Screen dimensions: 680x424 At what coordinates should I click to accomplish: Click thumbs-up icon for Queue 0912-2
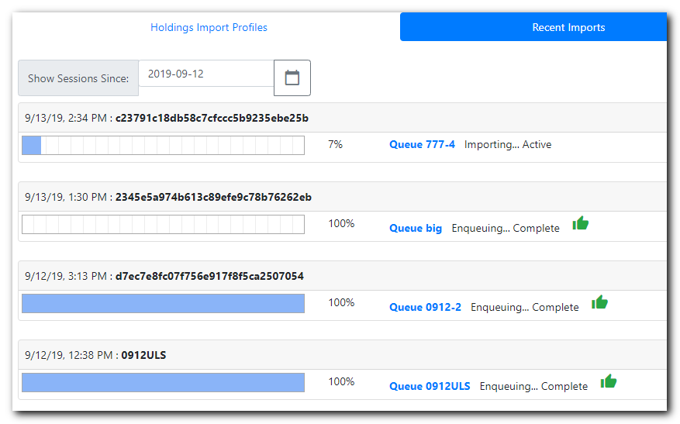[599, 302]
